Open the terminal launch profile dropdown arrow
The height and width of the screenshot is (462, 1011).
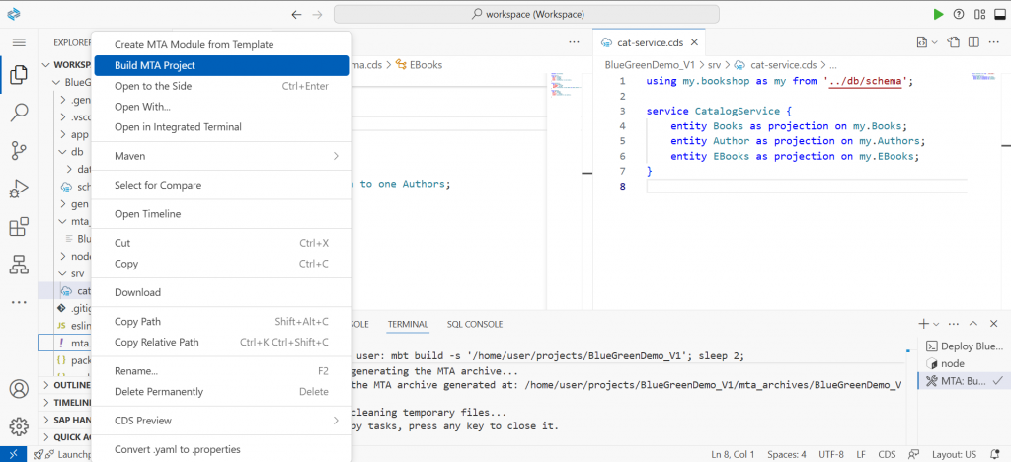pyautogui.click(x=936, y=324)
